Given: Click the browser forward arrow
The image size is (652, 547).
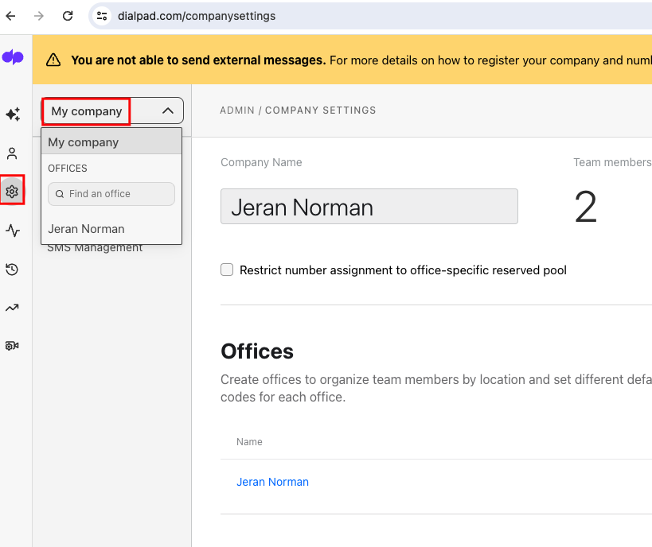Looking at the screenshot, I should coord(39,16).
